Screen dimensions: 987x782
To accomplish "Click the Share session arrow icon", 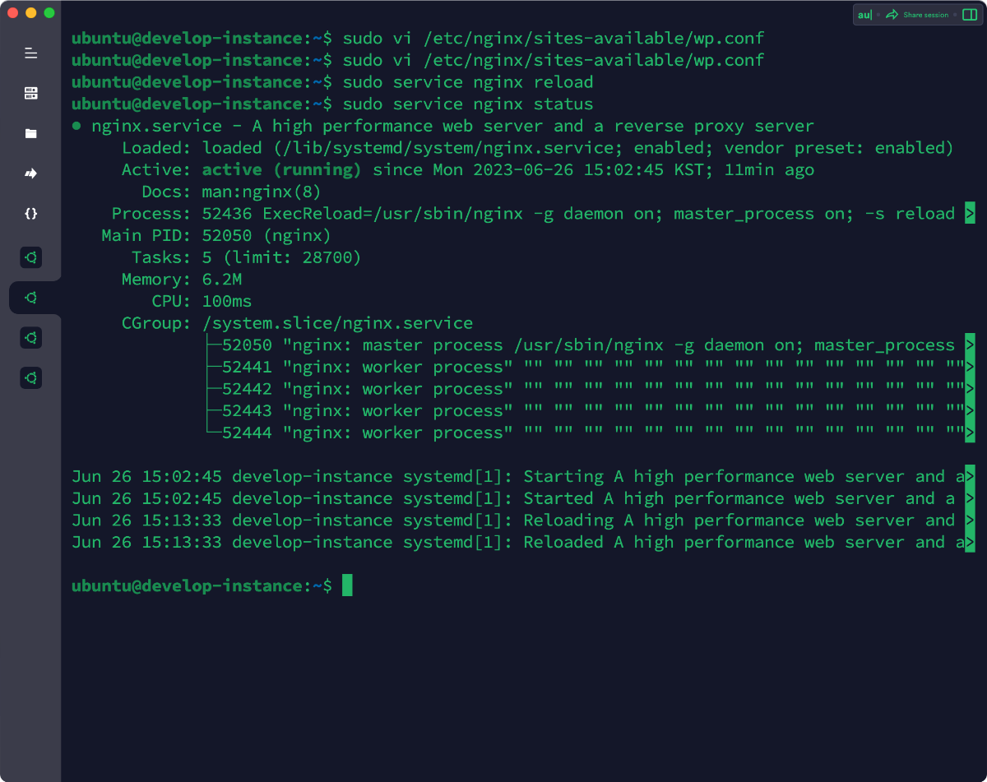I will 892,15.
